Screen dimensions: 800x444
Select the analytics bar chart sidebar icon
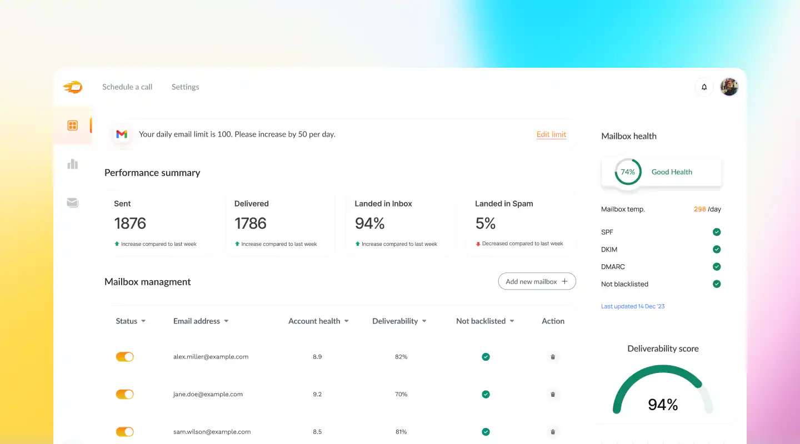[72, 164]
